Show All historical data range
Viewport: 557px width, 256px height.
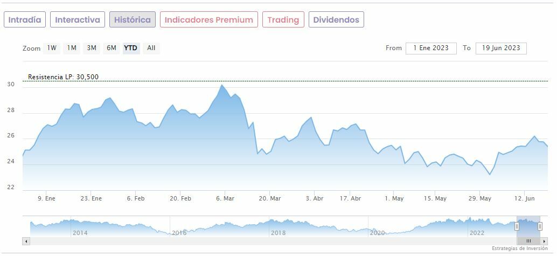[151, 48]
